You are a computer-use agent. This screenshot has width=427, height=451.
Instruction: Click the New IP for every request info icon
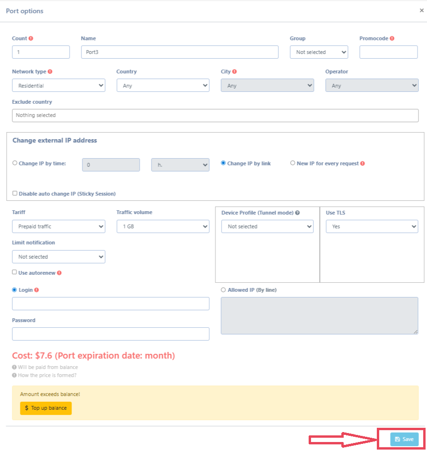pyautogui.click(x=363, y=163)
